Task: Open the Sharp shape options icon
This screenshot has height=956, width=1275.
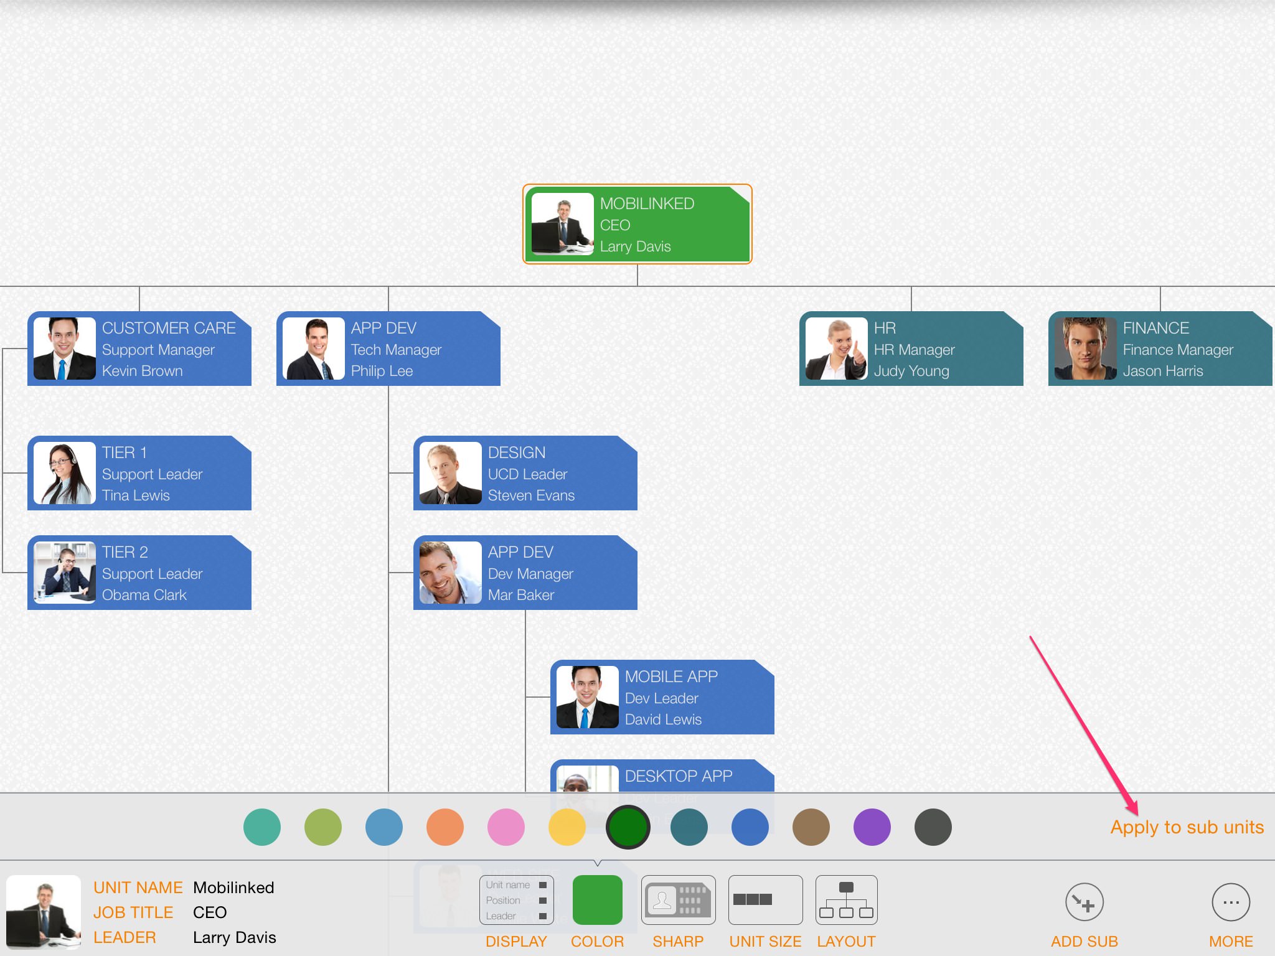Action: 678,900
